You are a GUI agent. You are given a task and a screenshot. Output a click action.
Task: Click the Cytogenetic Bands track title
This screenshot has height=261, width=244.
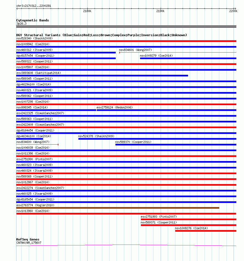(x=33, y=20)
